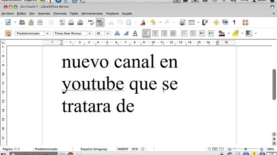Click Página 1 / 1 in status bar
Viewport: 277px width, 155px height.
(11, 149)
